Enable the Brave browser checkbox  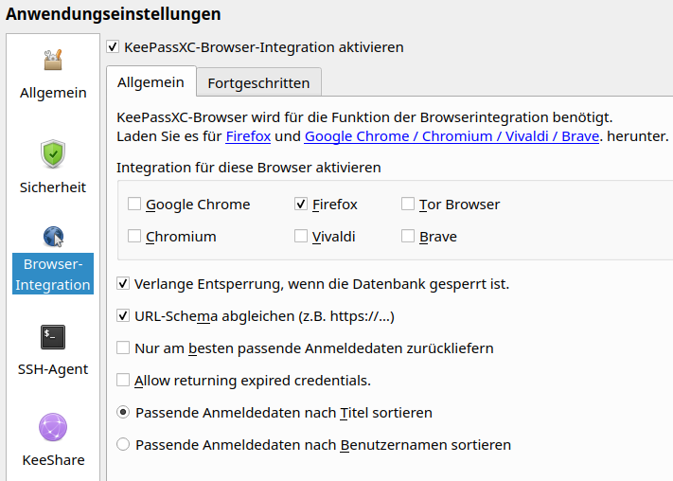click(x=408, y=237)
